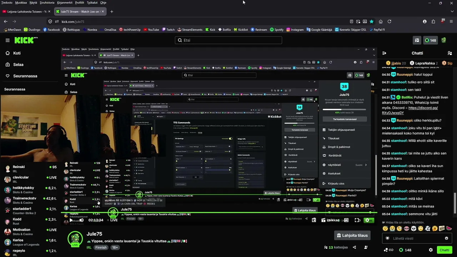Screen dimensions: 457x257
Task: Open the Kick shop drops icon in header
Action: pos(417,40)
